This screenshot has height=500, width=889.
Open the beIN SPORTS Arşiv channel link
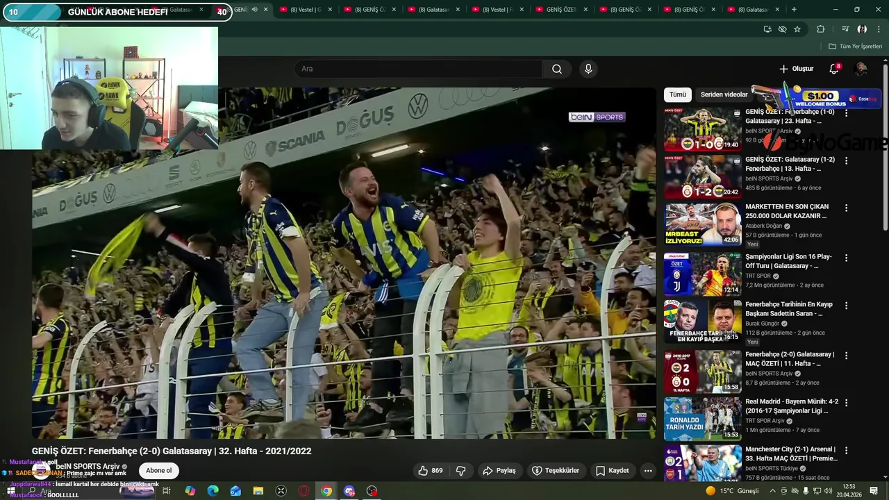point(88,467)
